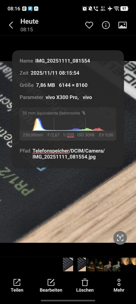Tap the Telefonspeicher path link

coord(51,151)
